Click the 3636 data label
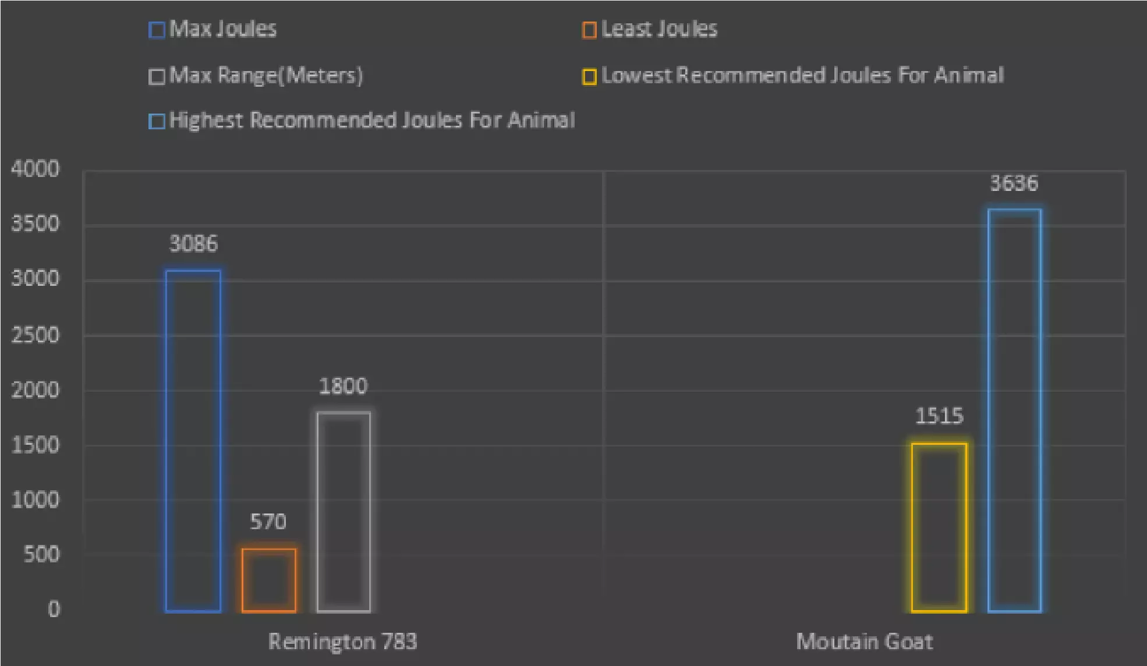 [1014, 183]
